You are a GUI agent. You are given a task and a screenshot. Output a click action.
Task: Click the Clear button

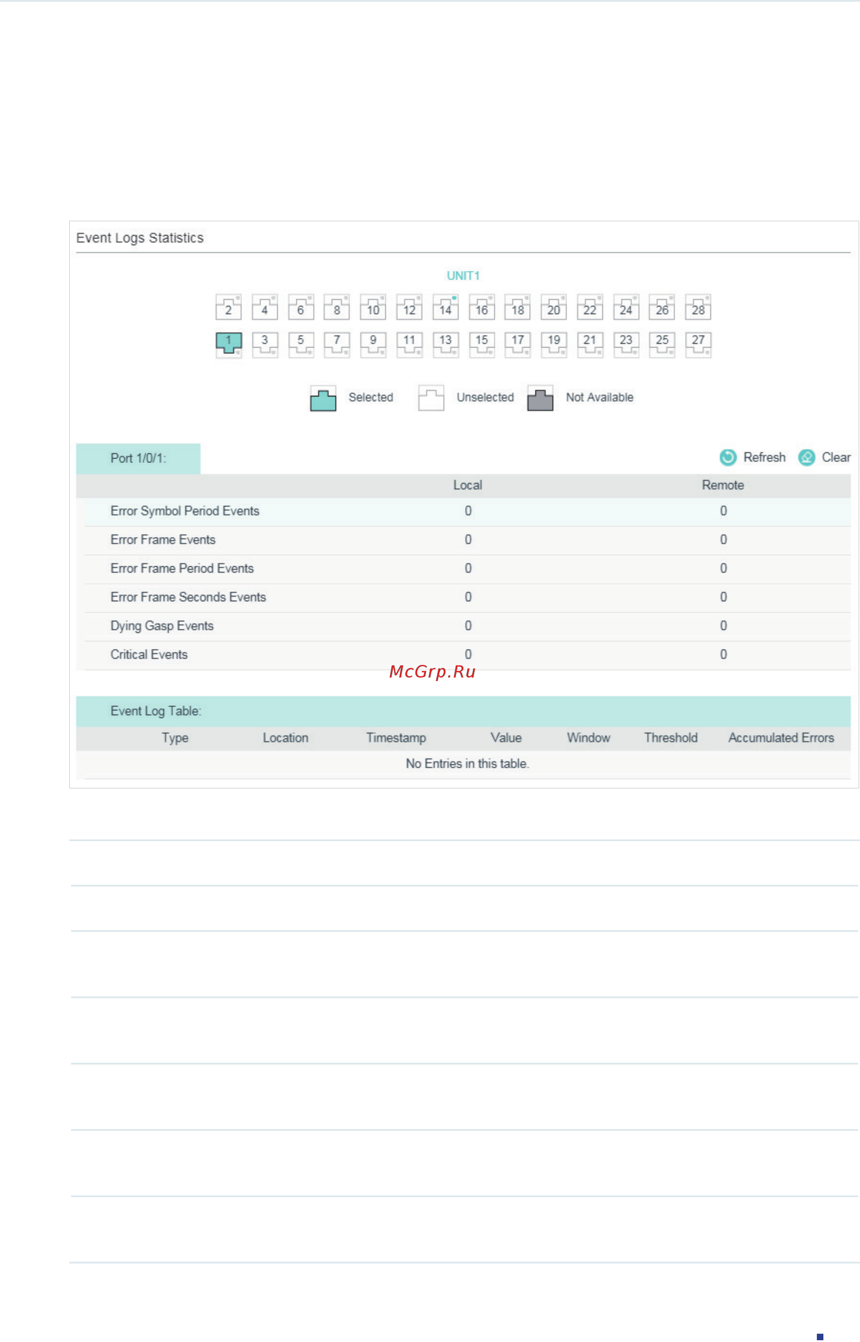[x=824, y=457]
